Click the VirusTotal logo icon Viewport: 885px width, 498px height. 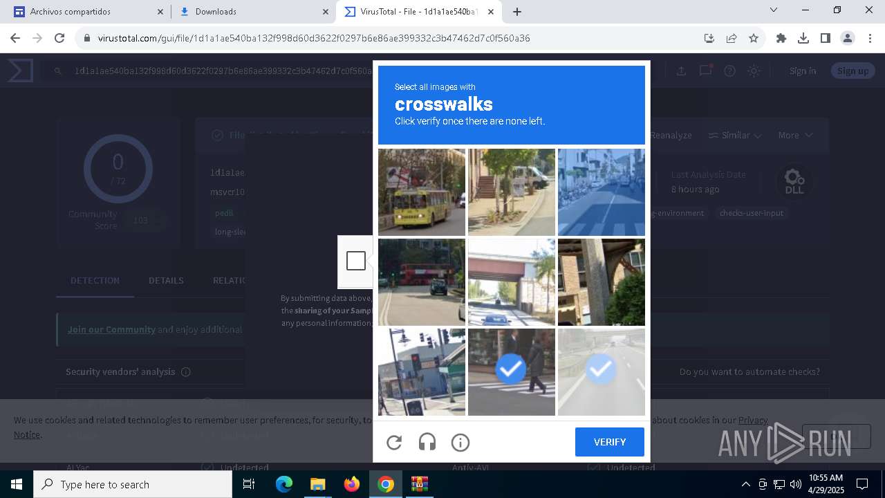(x=21, y=71)
